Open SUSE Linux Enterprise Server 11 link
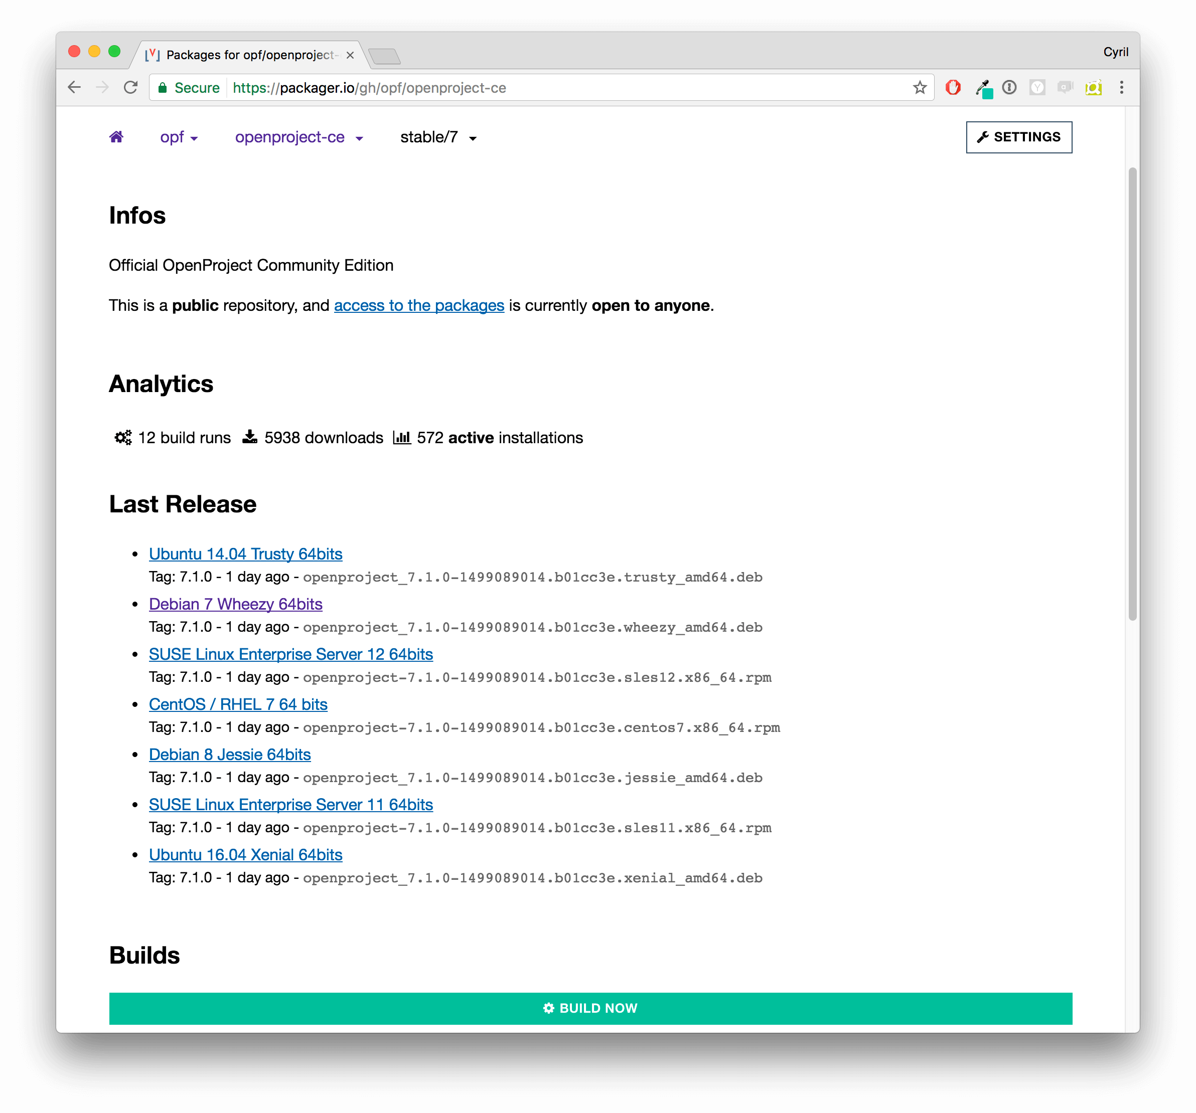This screenshot has width=1196, height=1113. click(x=290, y=805)
